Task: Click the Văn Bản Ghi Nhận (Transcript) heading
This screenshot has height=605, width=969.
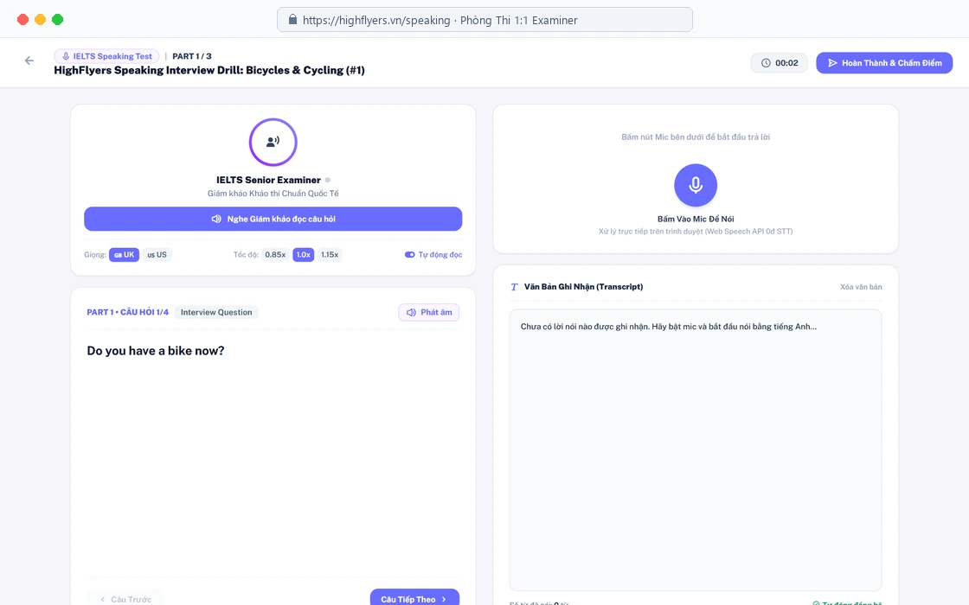Action: click(x=583, y=287)
